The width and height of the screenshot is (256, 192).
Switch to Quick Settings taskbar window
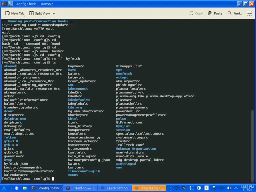[x=115, y=188]
